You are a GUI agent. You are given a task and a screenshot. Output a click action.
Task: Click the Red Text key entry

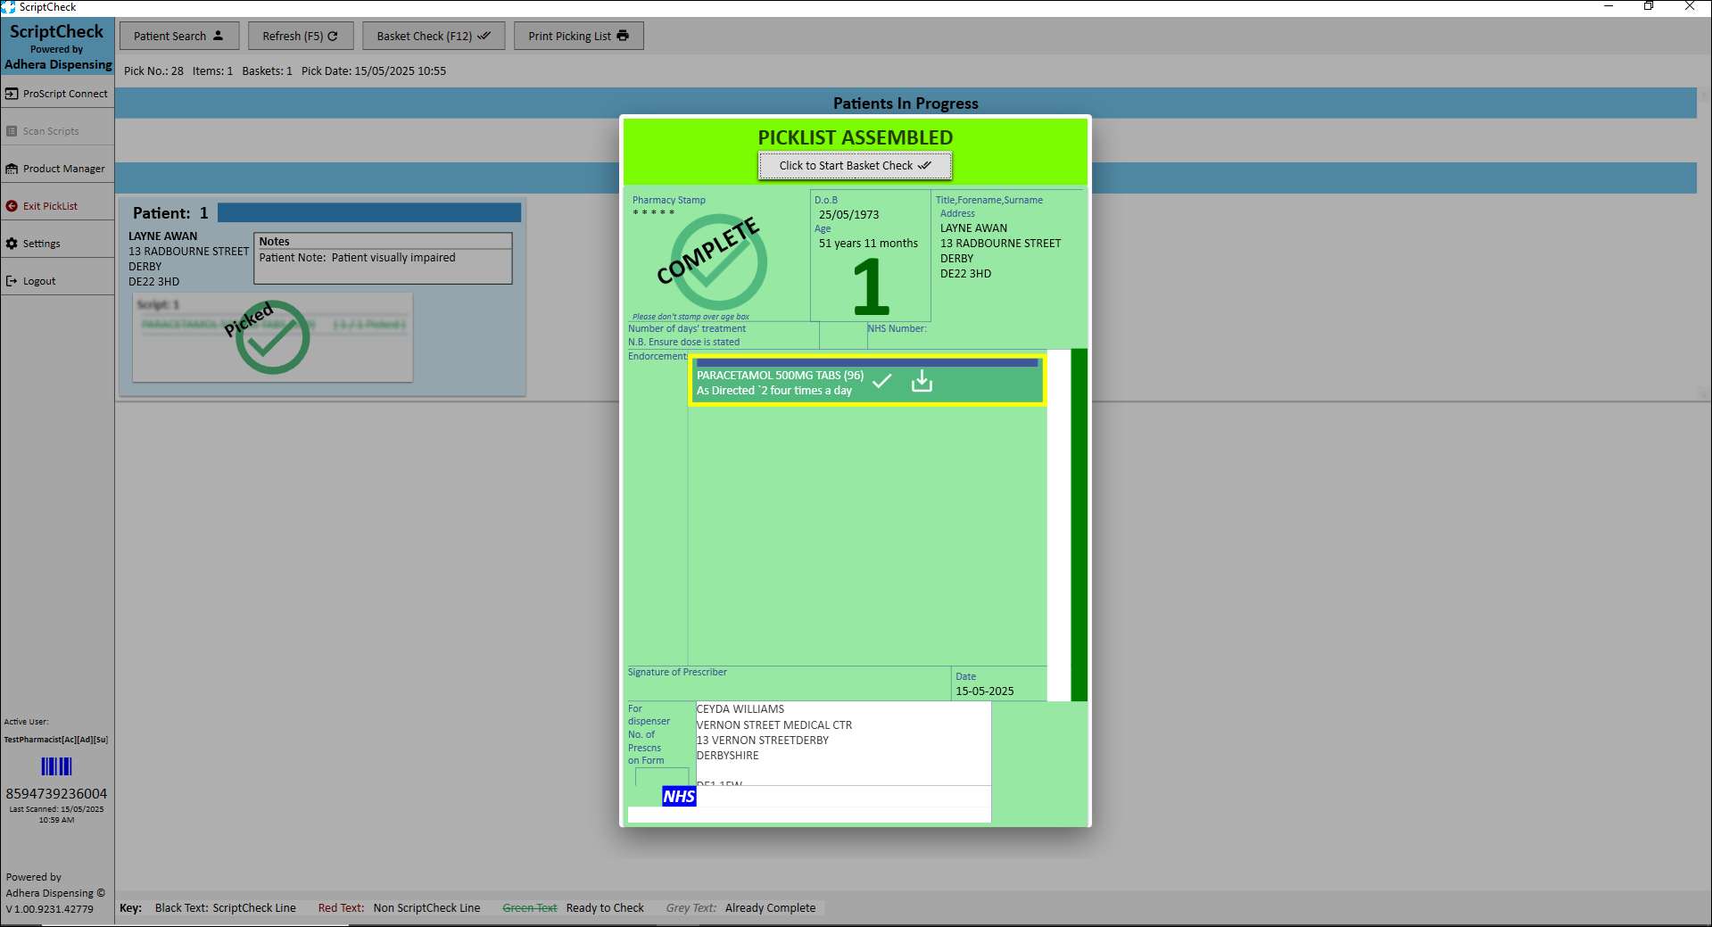click(x=341, y=908)
